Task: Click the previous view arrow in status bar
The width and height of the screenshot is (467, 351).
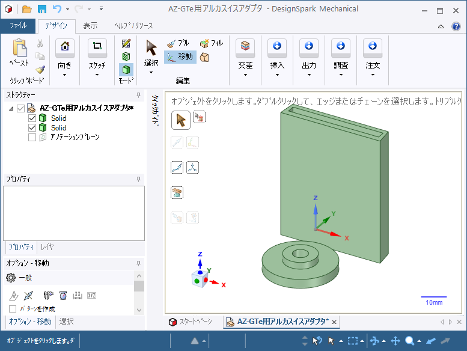Action: coord(431,341)
